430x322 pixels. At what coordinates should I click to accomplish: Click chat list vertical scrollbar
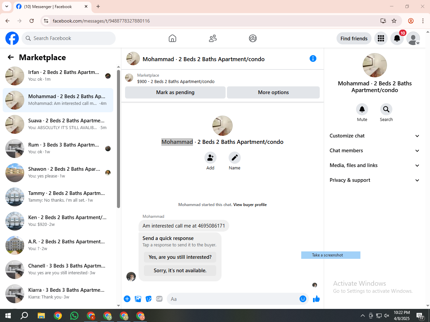coord(118,139)
